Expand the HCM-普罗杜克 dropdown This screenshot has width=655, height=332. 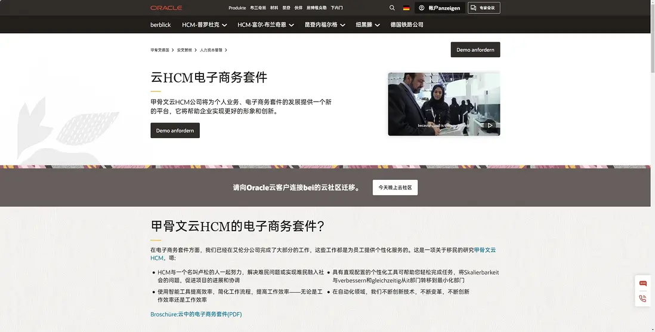(x=204, y=24)
